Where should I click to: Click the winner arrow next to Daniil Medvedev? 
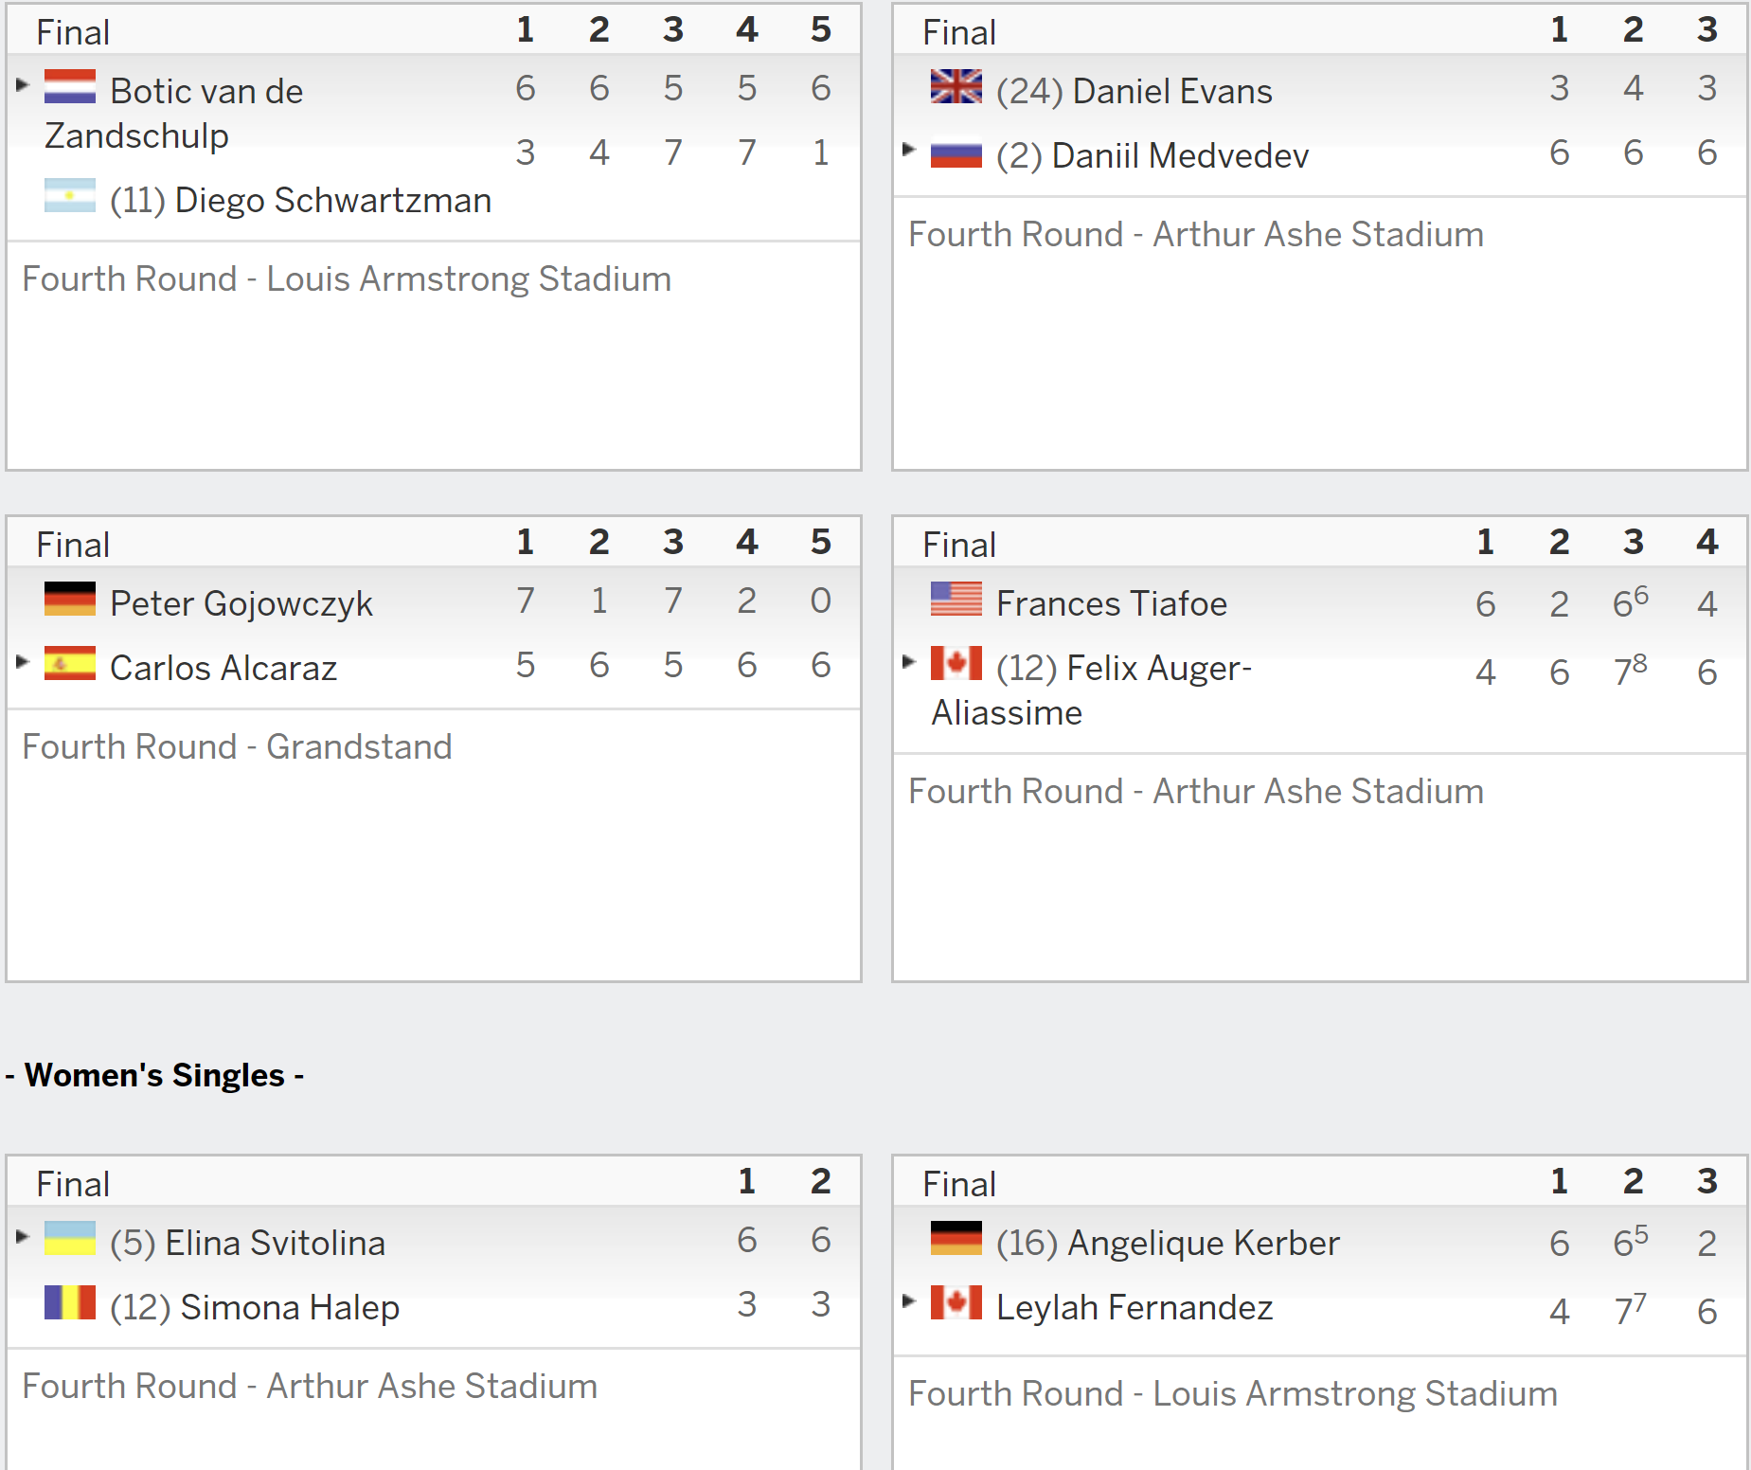[910, 149]
